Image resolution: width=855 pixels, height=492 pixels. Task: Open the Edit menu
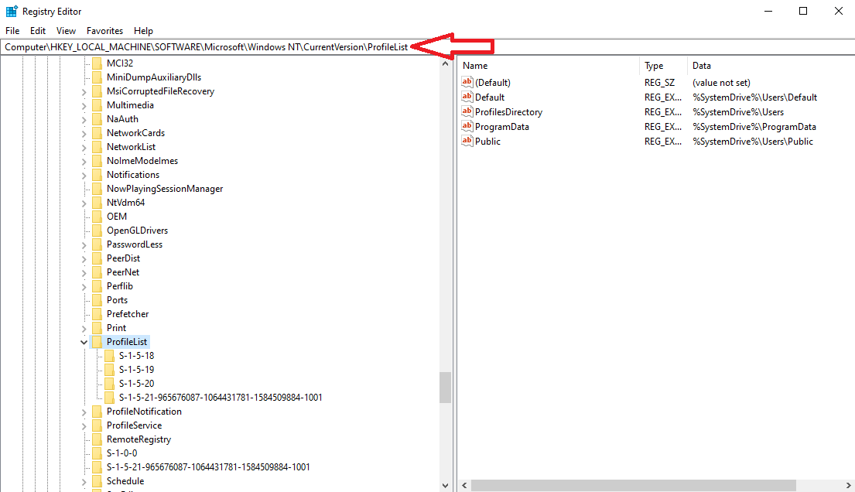click(38, 30)
